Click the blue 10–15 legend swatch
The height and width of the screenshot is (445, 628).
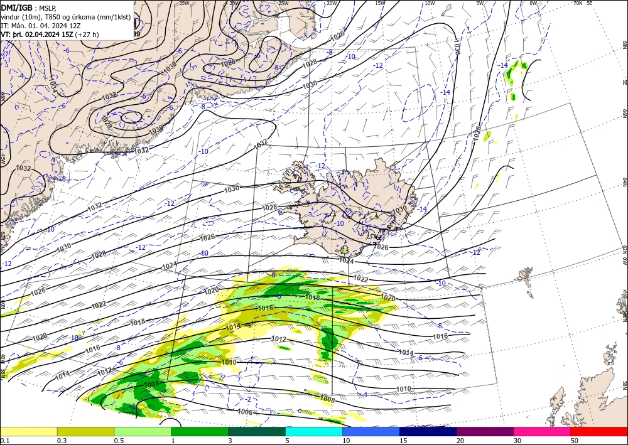[x=371, y=431]
